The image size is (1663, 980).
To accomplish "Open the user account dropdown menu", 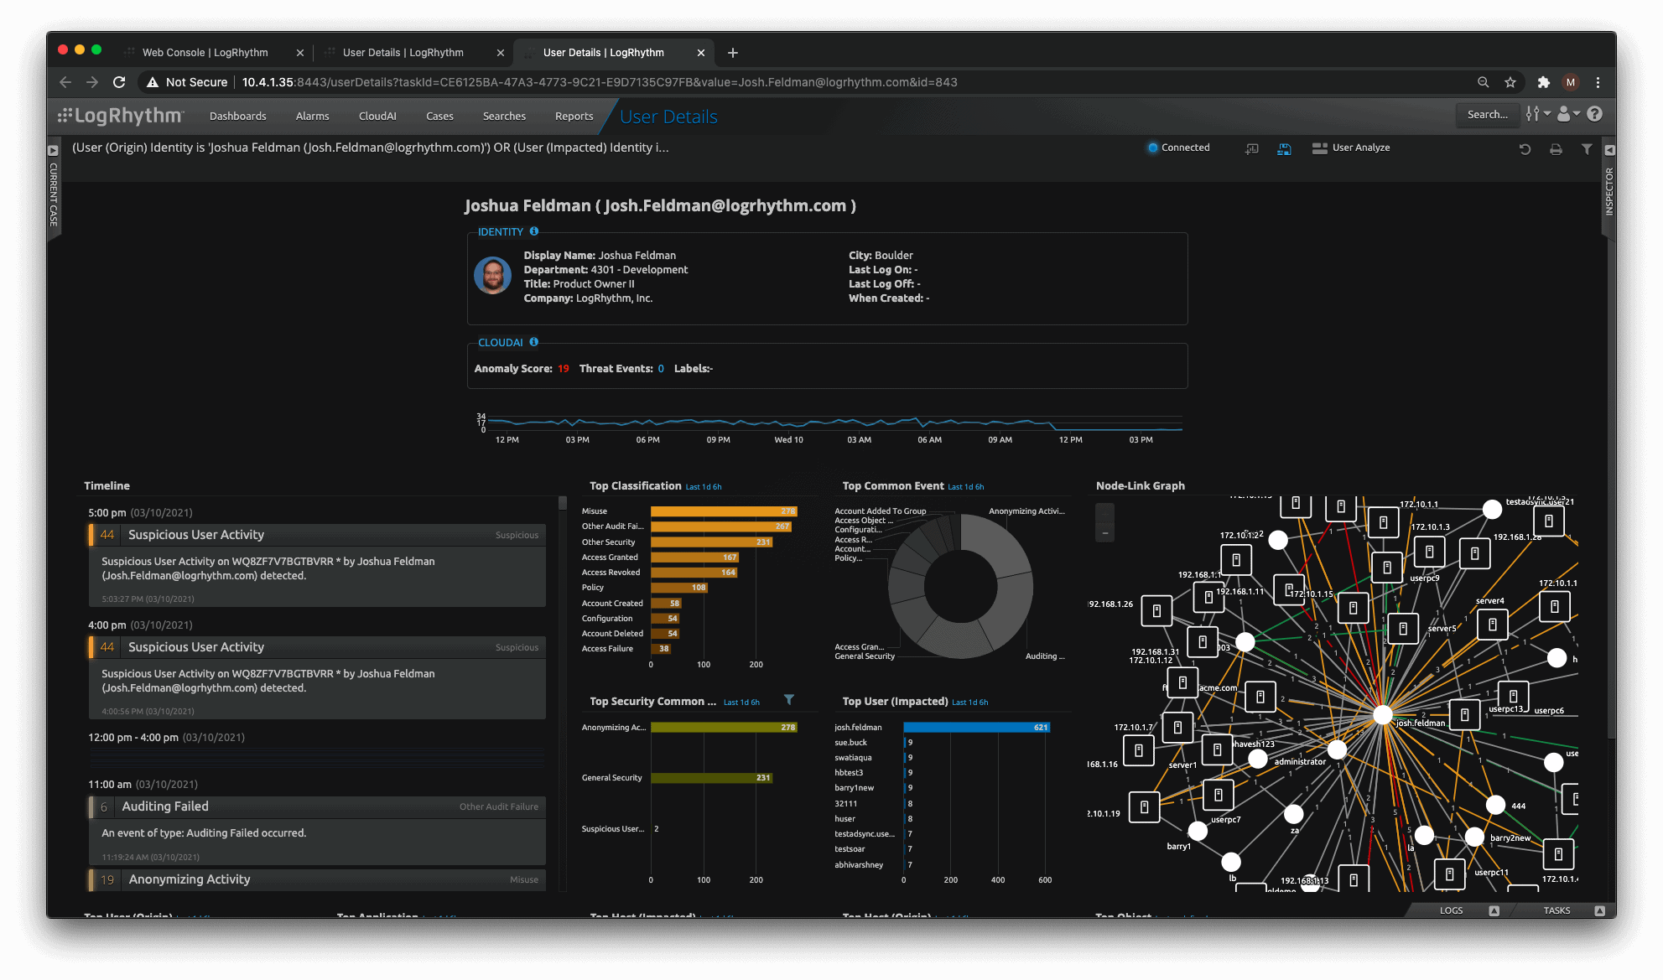I will [x=1567, y=114].
